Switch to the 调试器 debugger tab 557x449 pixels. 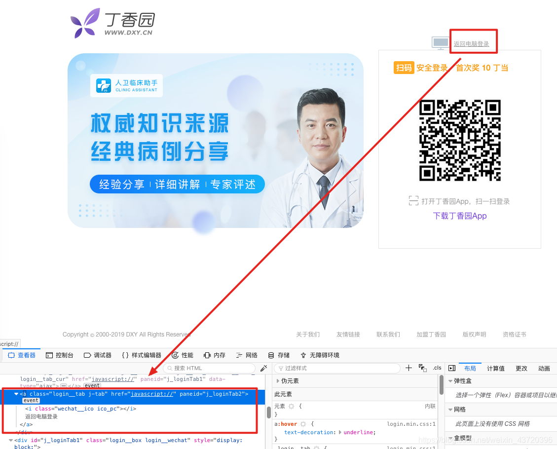click(98, 355)
